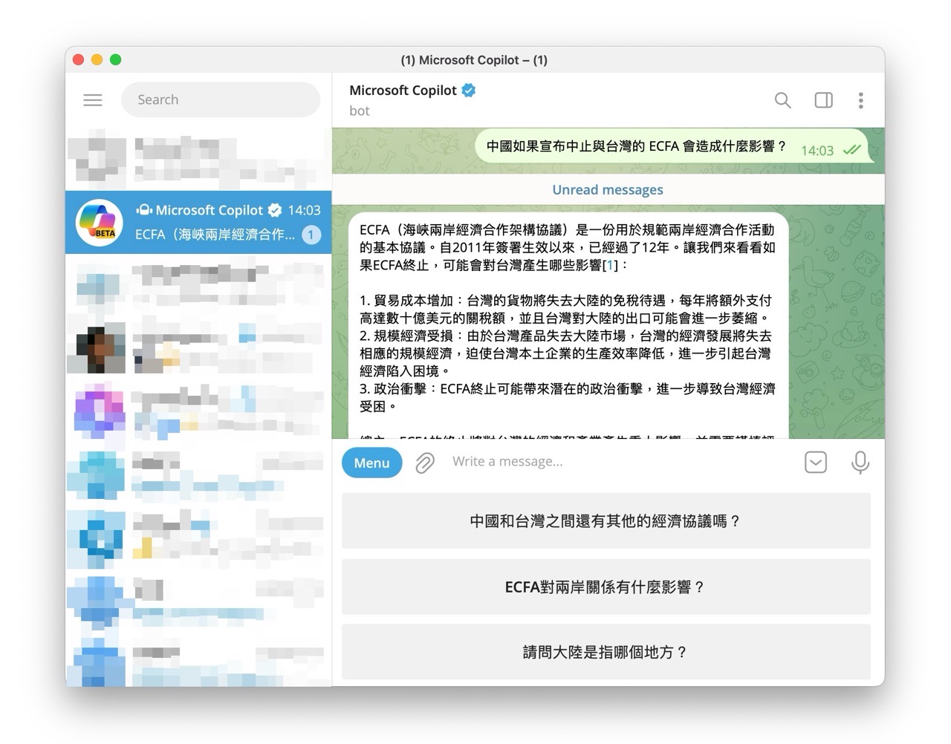The width and height of the screenshot is (951, 744).
Task: Click the 14:03 timestamp on sent message
Action: tap(817, 151)
